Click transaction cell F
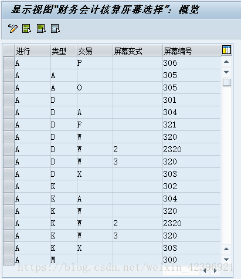 95,125
